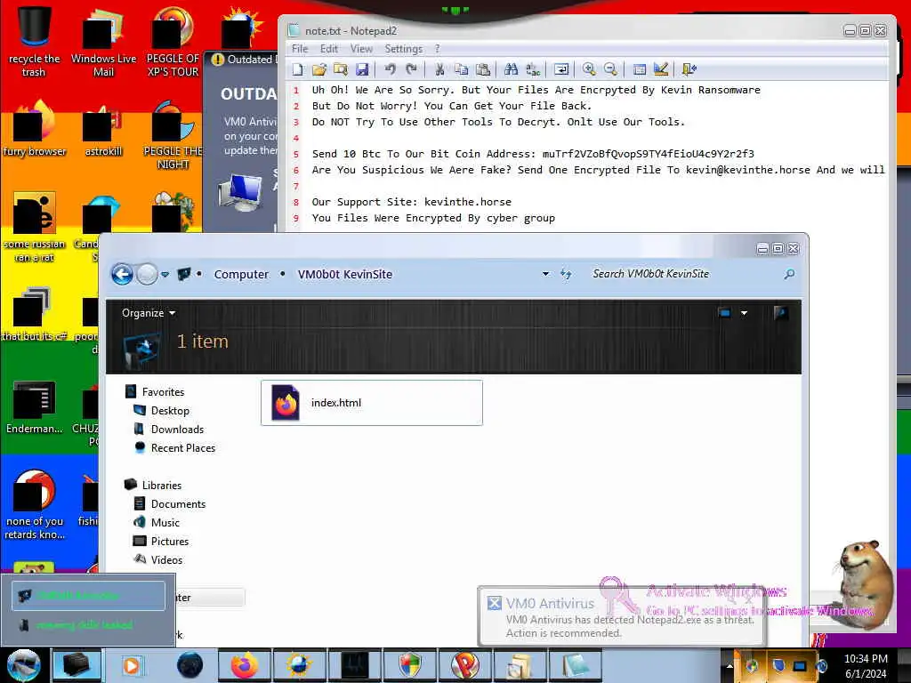This screenshot has width=911, height=683.
Task: Open the Organize dropdown menu
Action: click(149, 313)
